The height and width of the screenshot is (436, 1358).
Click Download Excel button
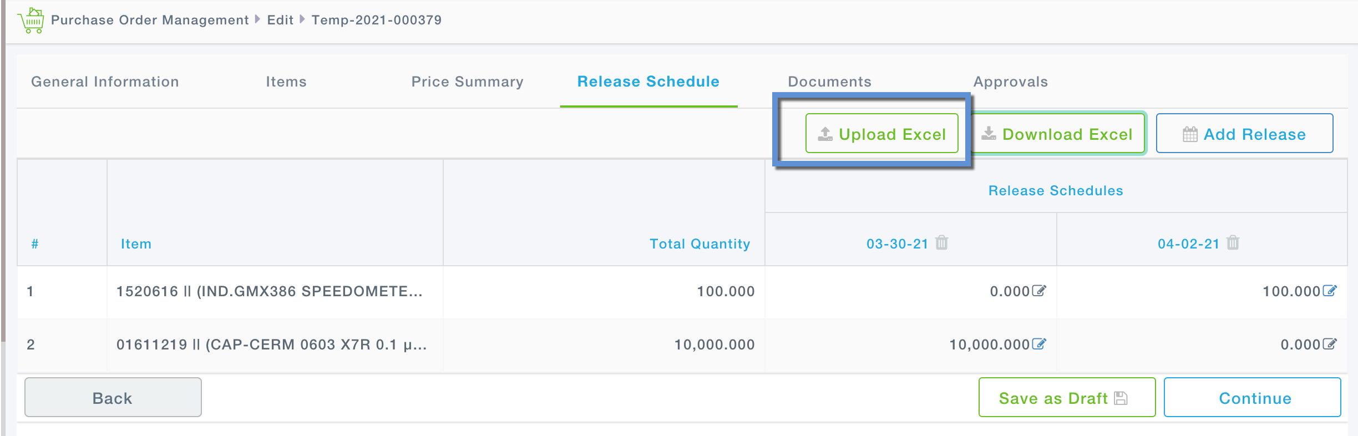pyautogui.click(x=1057, y=134)
